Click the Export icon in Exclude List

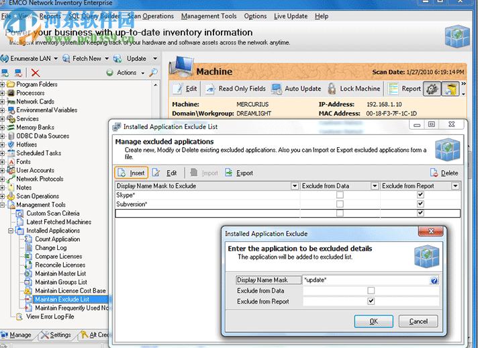tap(229, 173)
